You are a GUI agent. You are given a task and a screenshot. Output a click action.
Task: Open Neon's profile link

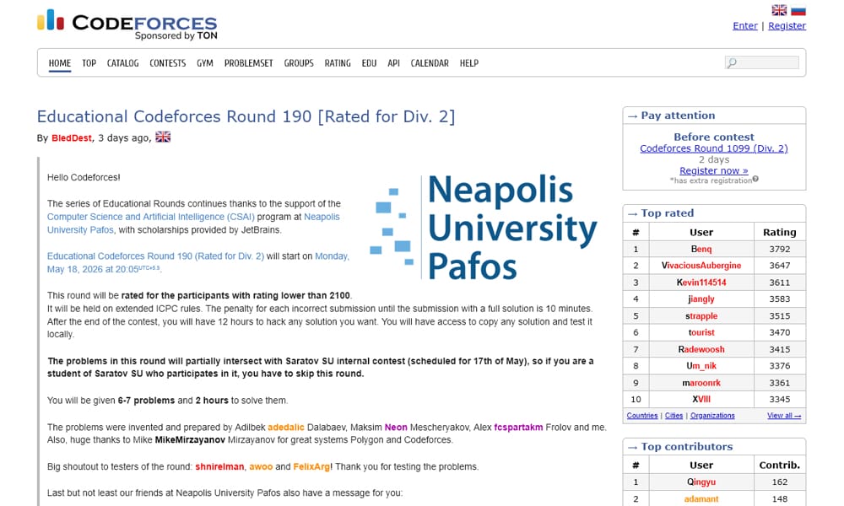click(396, 428)
